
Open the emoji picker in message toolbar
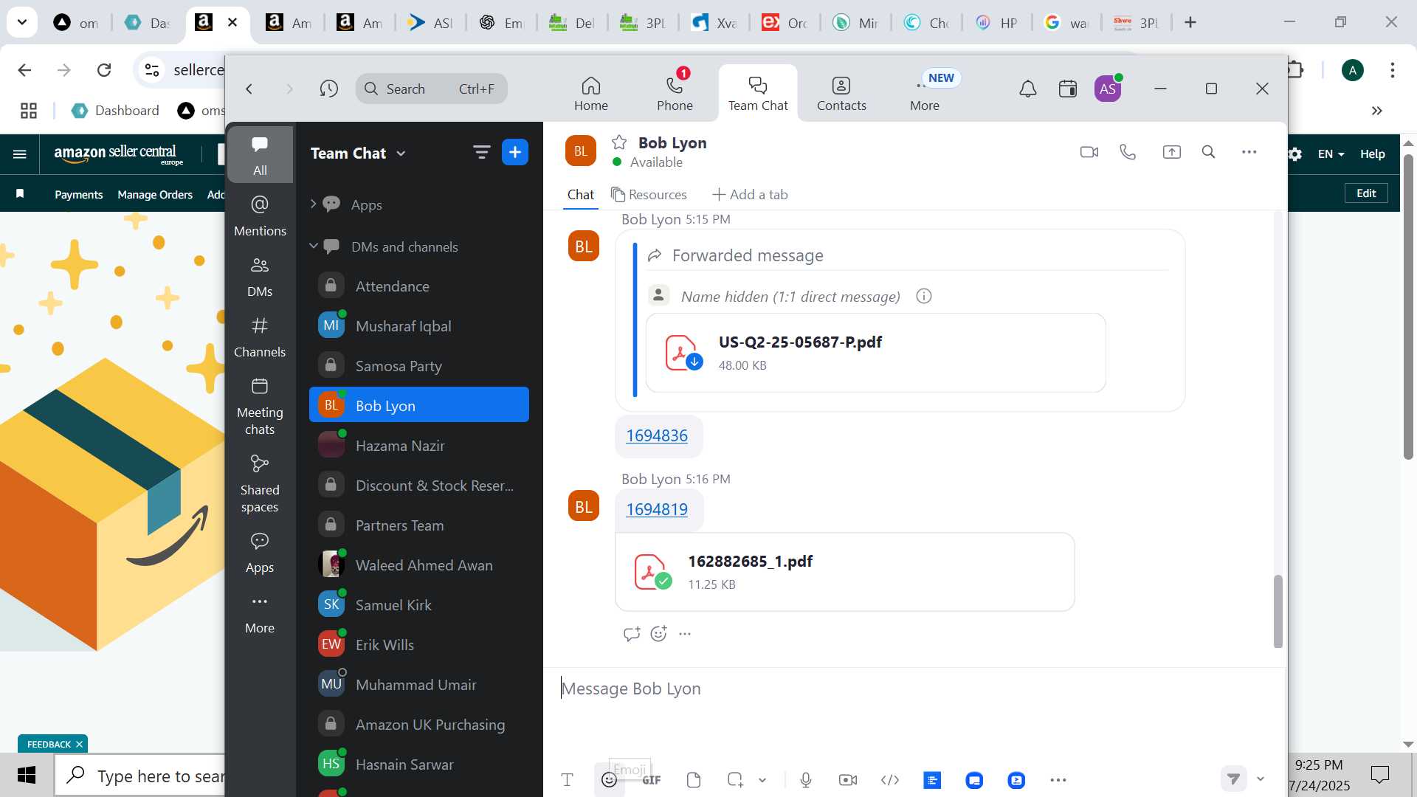[609, 780]
